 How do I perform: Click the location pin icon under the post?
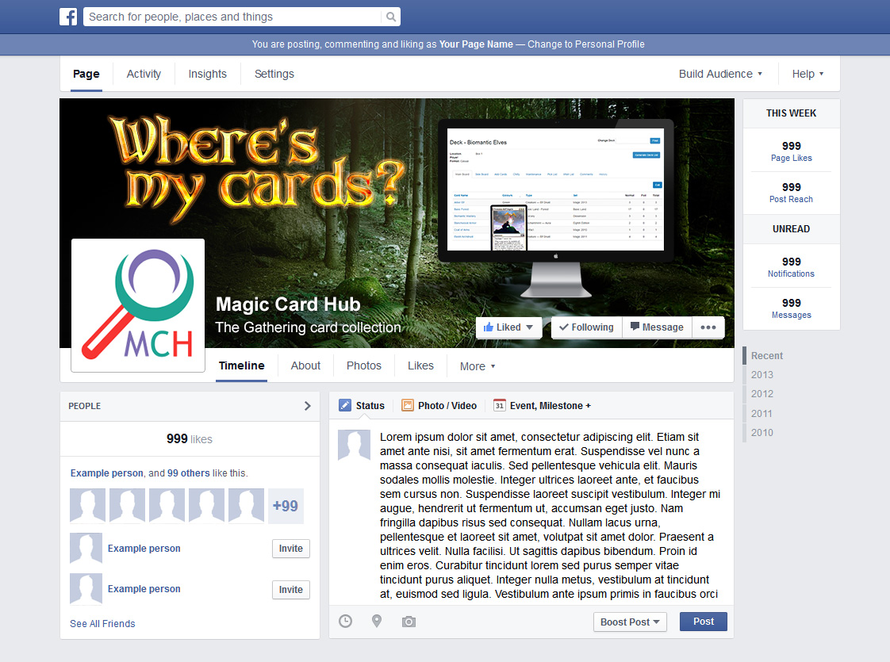(x=376, y=621)
